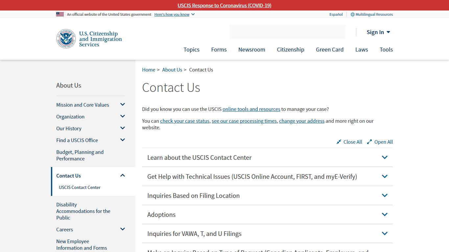
Task: Open Our History sidebar link
Action: (69, 128)
